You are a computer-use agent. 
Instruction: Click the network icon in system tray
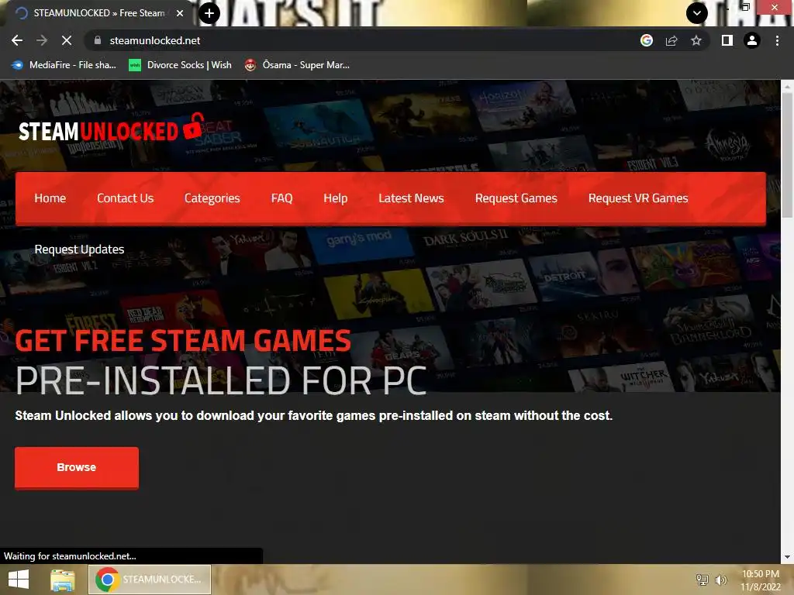point(702,580)
